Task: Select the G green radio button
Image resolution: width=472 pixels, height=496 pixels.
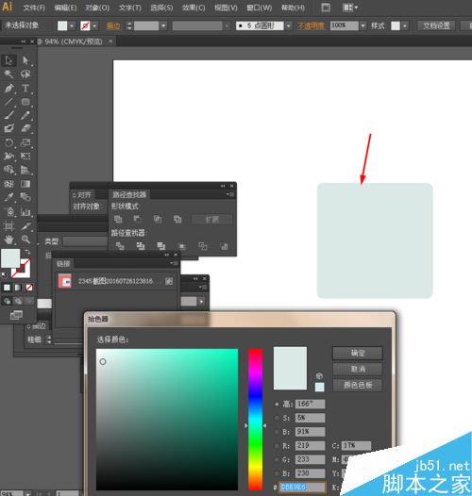Action: pyautogui.click(x=277, y=459)
